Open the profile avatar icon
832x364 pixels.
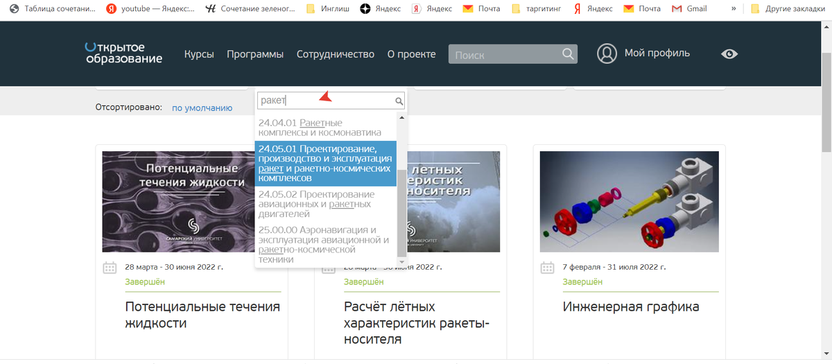[x=607, y=53]
